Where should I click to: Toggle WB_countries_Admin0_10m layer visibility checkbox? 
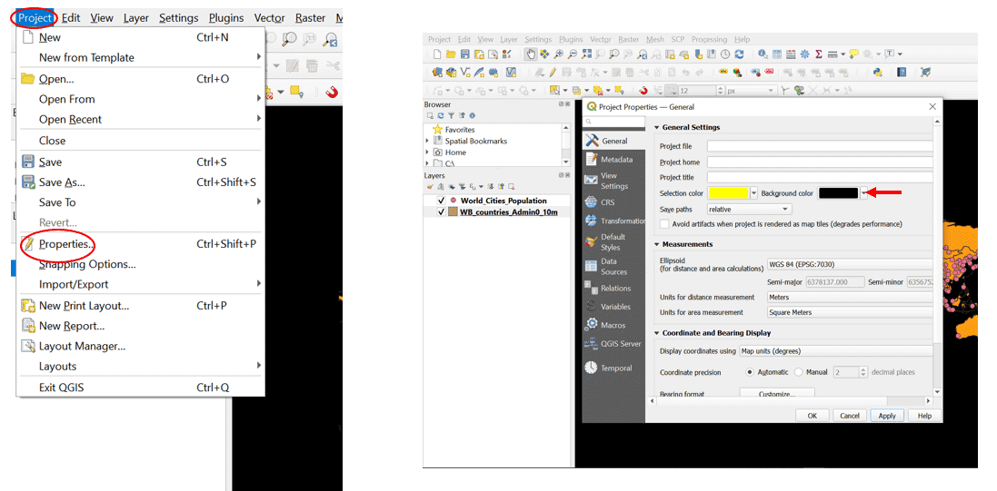(x=442, y=212)
